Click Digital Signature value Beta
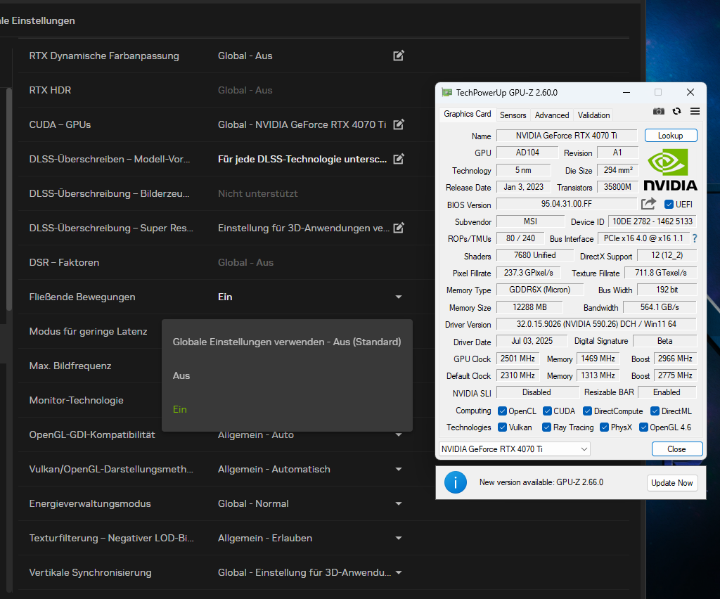The image size is (720, 599). (664, 341)
